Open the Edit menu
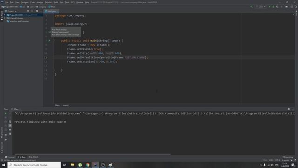Screen dimensions: 298x168 (x=12, y=2)
